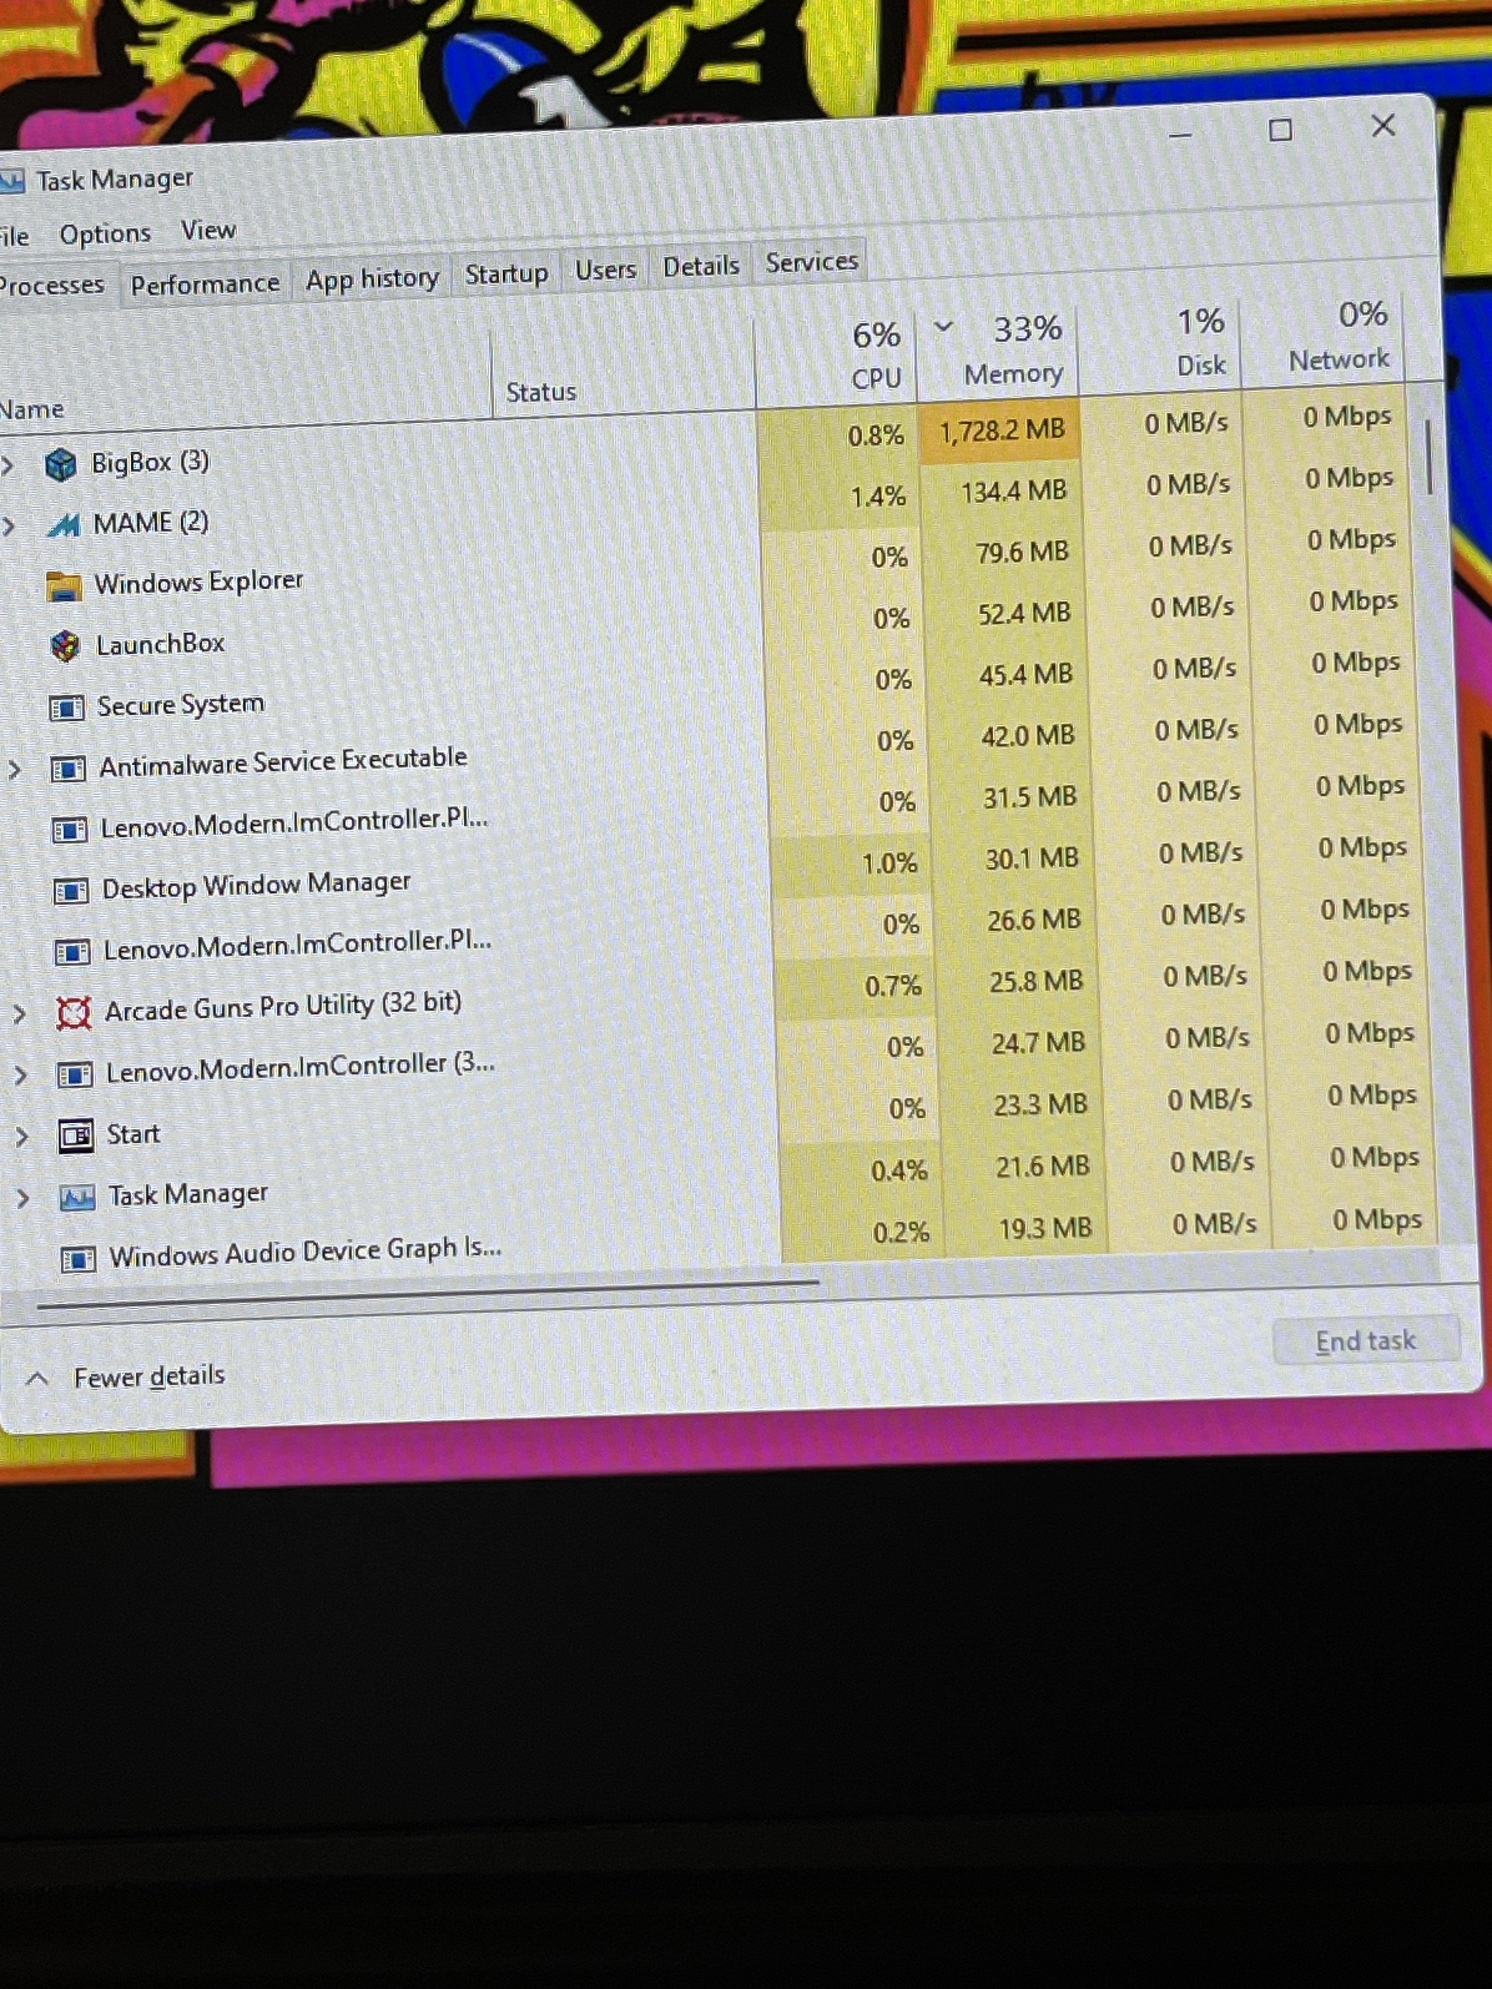1492x1989 pixels.
Task: Open the File menu
Action: pyautogui.click(x=14, y=236)
